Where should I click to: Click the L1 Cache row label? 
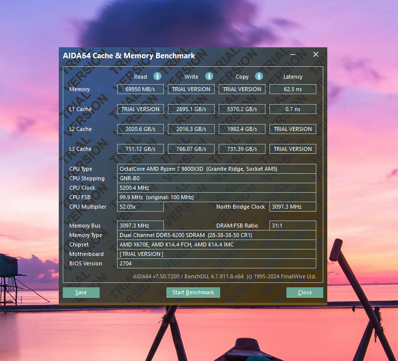pyautogui.click(x=80, y=109)
